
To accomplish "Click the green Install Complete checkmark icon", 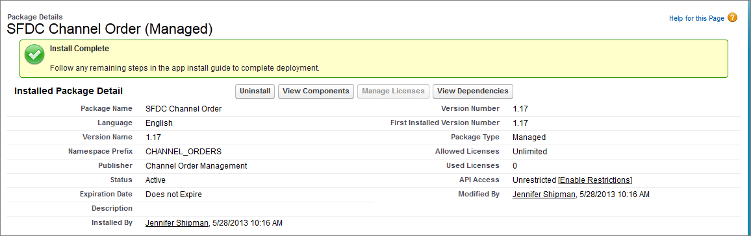I will (x=34, y=55).
